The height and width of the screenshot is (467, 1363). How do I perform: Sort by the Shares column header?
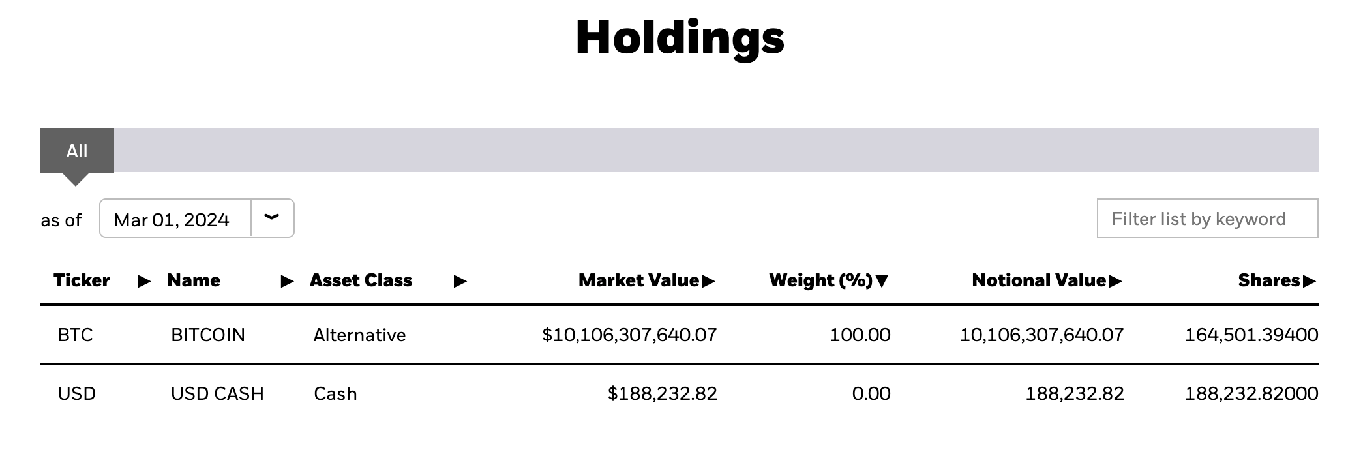(x=1269, y=280)
